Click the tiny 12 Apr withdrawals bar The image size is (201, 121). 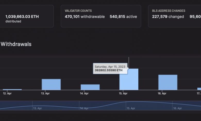pyautogui.click(x=12, y=89)
